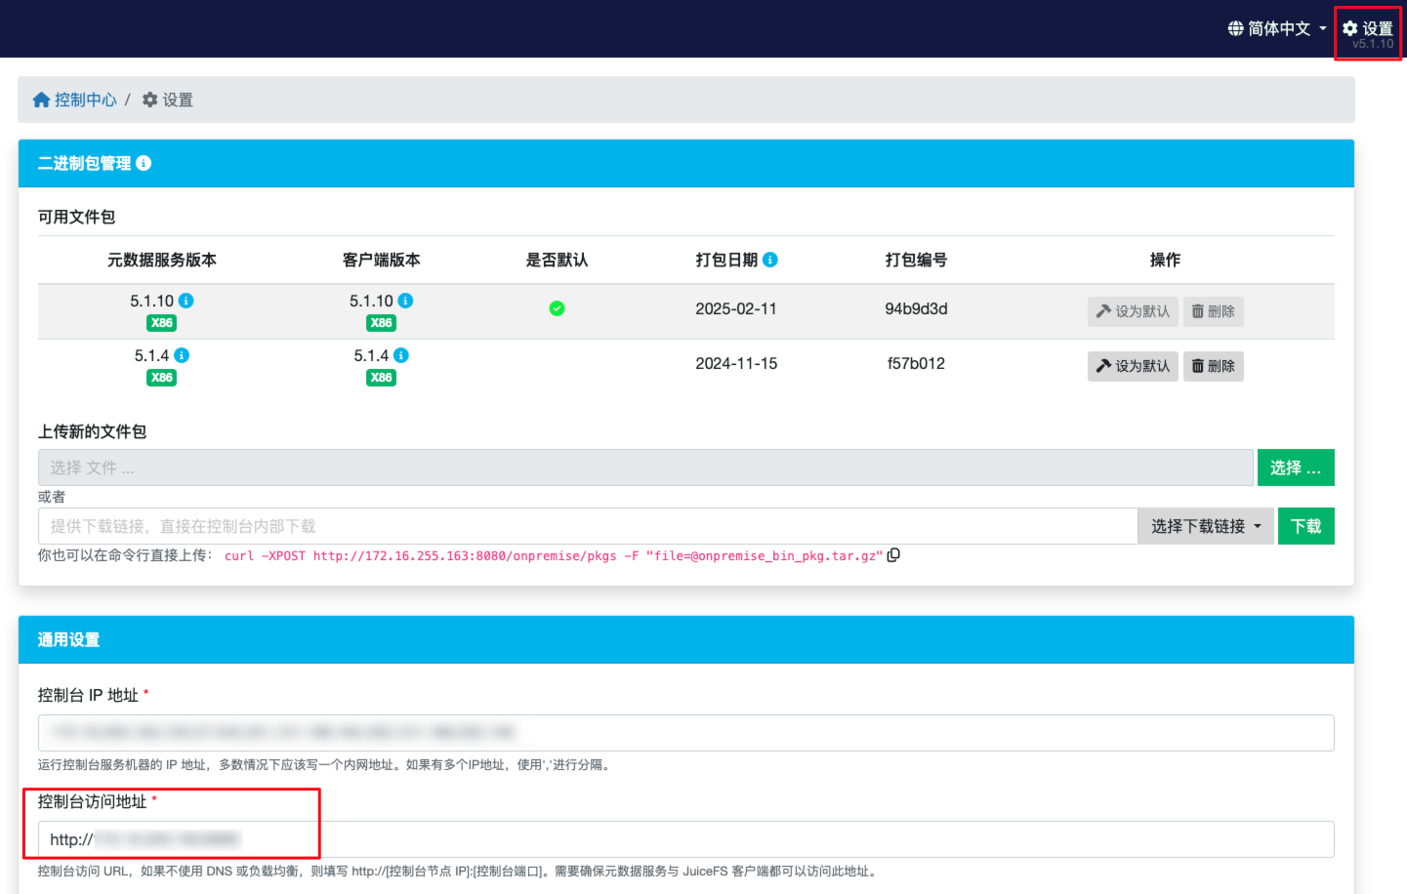This screenshot has height=894, width=1407.
Task: Expand the dropdown arrow beside 选择下载链接
Action: 1258,525
